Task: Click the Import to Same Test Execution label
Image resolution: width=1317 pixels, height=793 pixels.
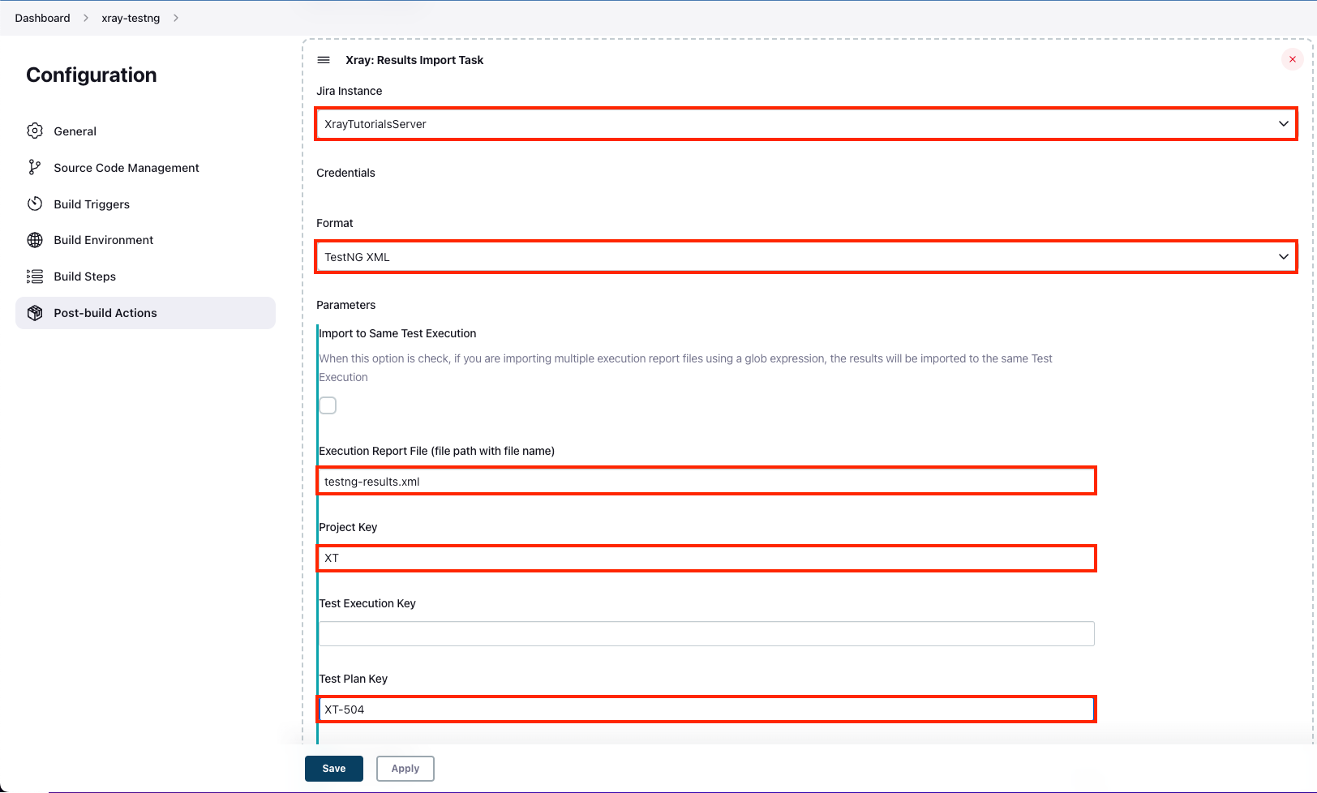Action: pos(397,333)
